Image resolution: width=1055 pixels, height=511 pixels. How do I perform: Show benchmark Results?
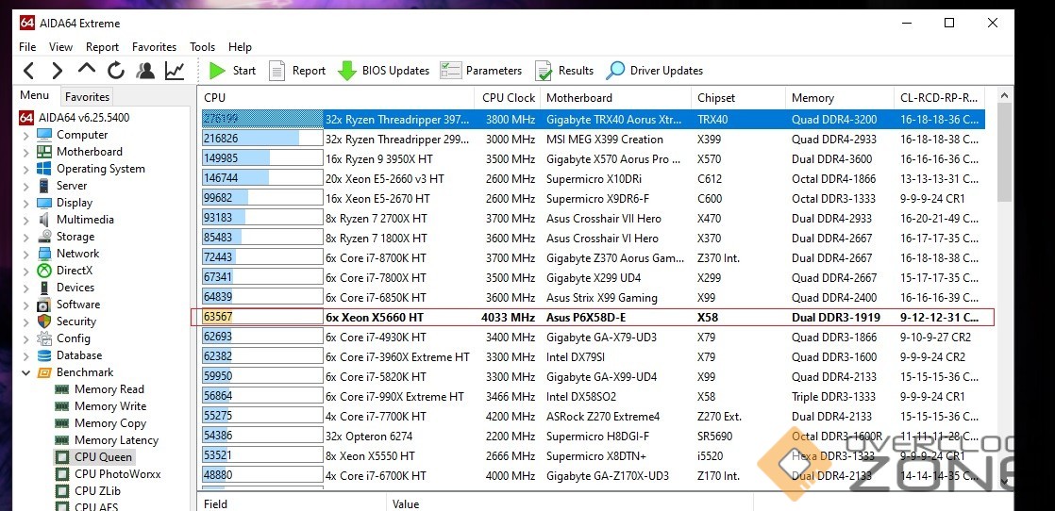click(564, 71)
